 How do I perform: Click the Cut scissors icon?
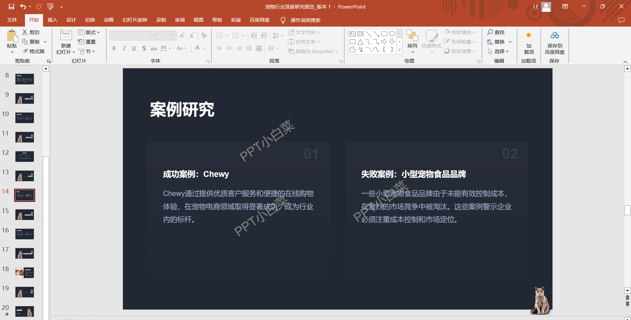click(25, 32)
